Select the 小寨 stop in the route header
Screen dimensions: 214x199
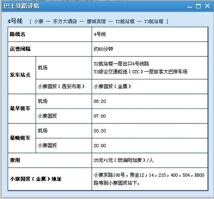39,21
